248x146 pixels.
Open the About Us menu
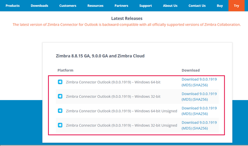pos(170,6)
